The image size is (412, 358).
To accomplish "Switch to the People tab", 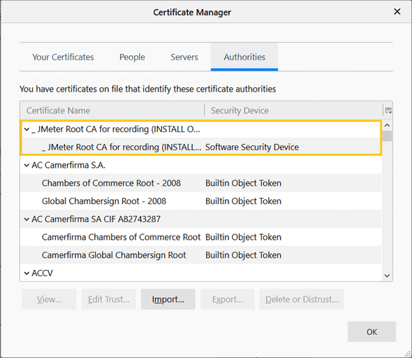I will tap(132, 57).
